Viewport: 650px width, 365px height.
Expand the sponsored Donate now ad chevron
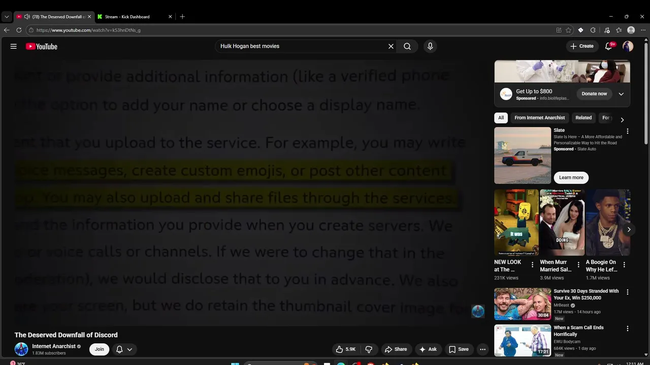(621, 94)
